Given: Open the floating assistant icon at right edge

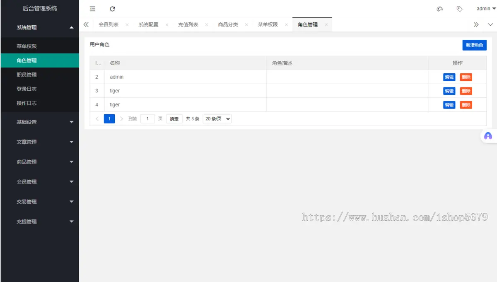Looking at the screenshot, I should [x=488, y=136].
